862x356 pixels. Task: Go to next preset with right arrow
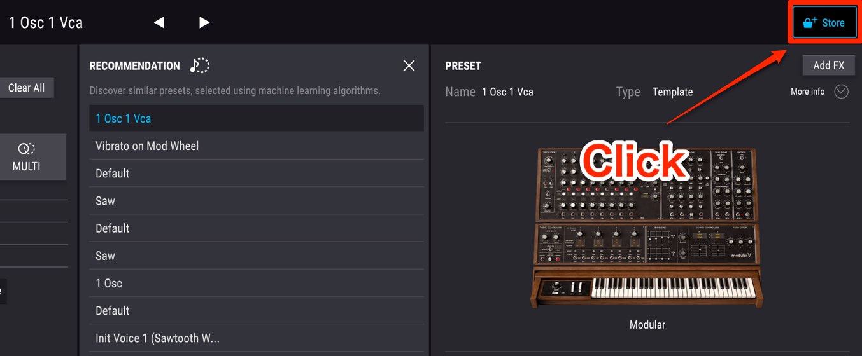tap(204, 23)
